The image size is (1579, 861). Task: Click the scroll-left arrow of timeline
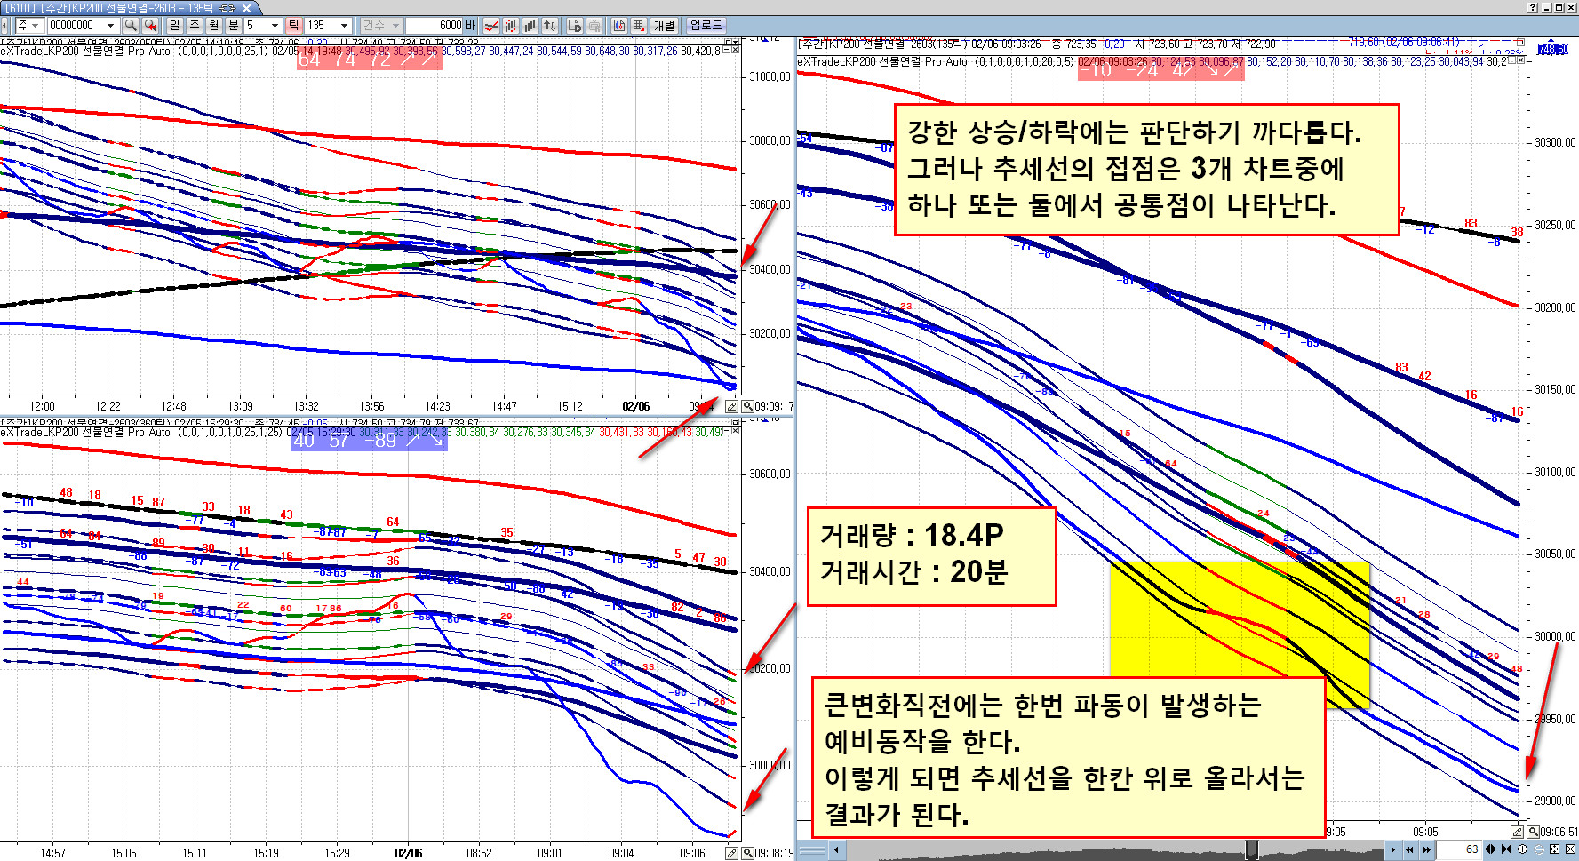click(835, 850)
